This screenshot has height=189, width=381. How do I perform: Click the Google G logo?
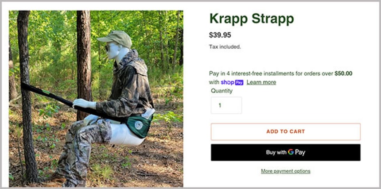coord(291,152)
